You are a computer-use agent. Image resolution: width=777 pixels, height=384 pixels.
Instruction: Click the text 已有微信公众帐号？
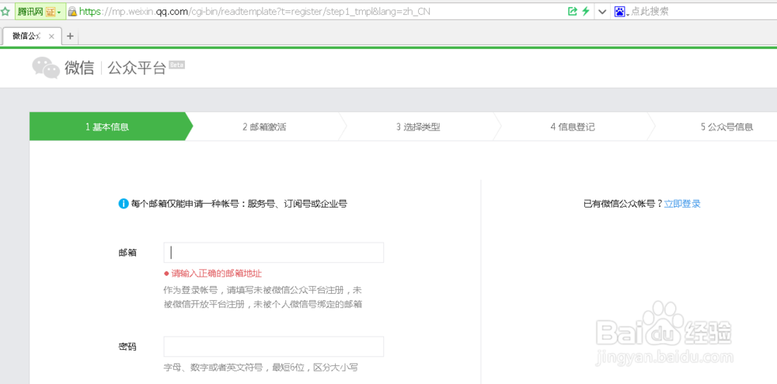(x=623, y=204)
